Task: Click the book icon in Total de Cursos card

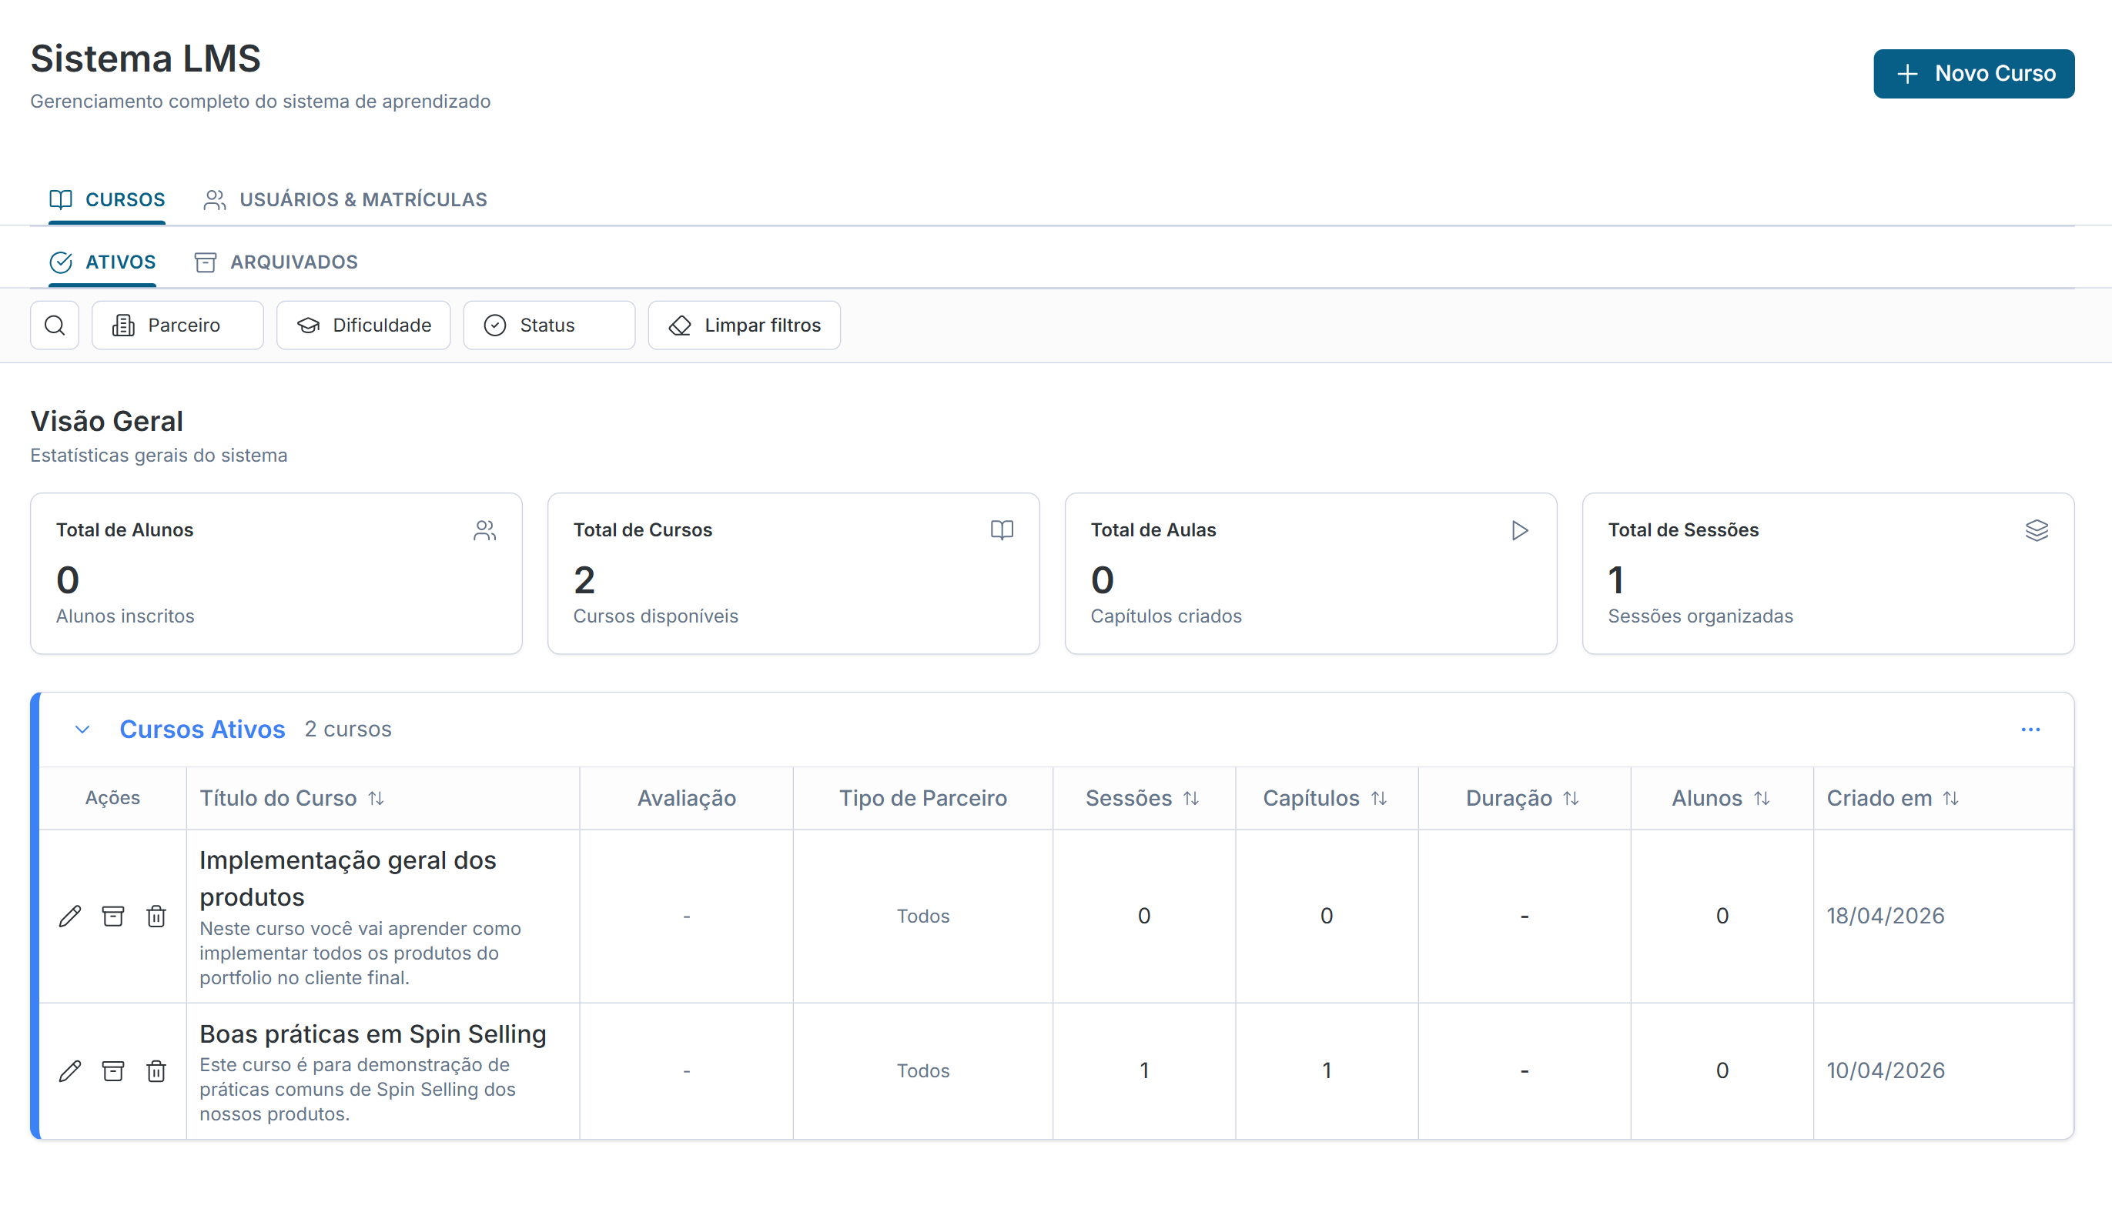Action: [x=1002, y=530]
